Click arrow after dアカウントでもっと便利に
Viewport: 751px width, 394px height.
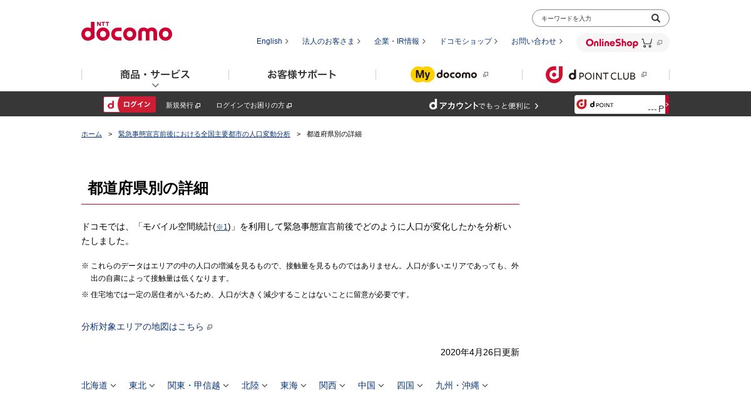(536, 106)
